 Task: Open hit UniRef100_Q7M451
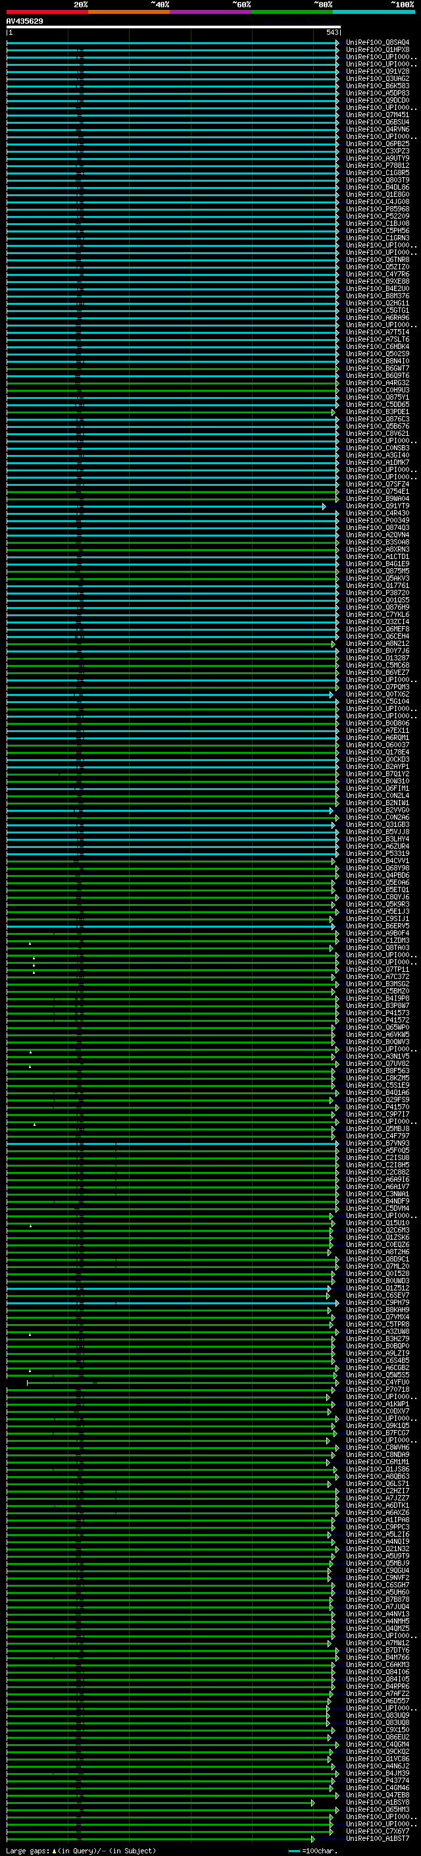(378, 115)
